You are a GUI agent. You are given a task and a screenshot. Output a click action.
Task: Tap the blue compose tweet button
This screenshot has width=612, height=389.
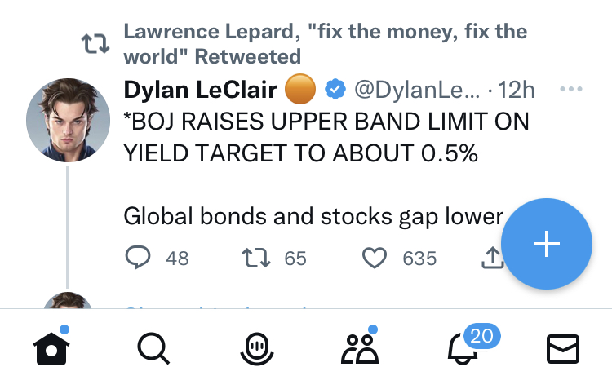click(546, 244)
